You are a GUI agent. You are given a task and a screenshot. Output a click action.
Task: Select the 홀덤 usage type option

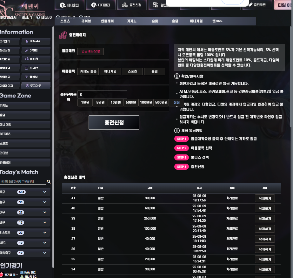[154, 71]
